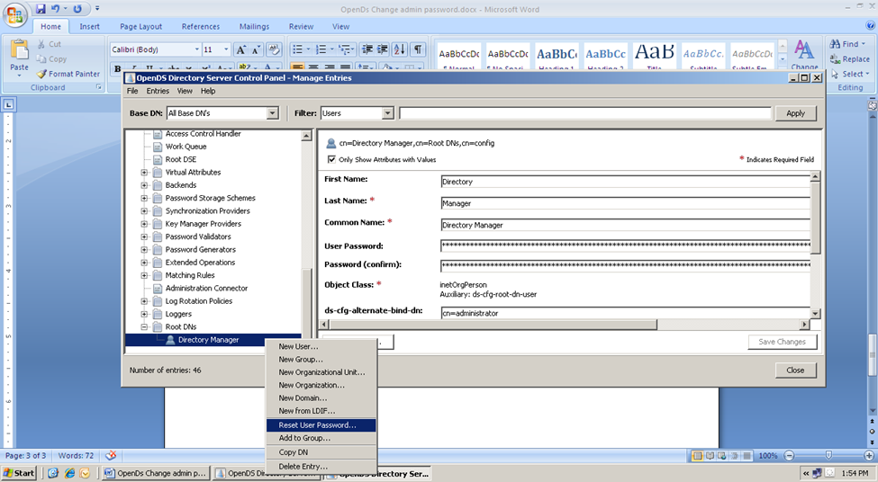This screenshot has height=482, width=878.
Task: Grow the font size
Action: pos(240,49)
